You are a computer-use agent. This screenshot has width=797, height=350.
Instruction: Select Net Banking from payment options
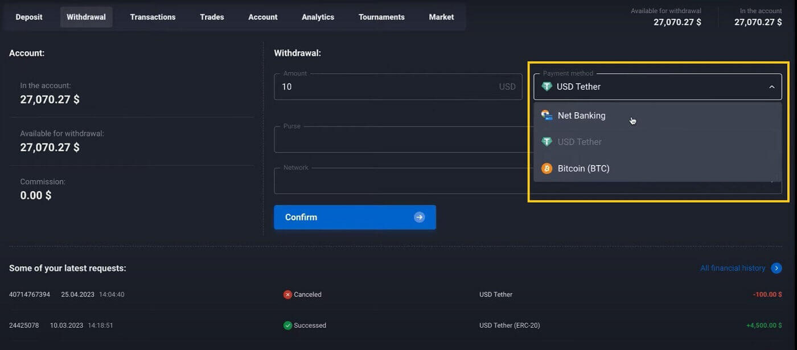[581, 116]
